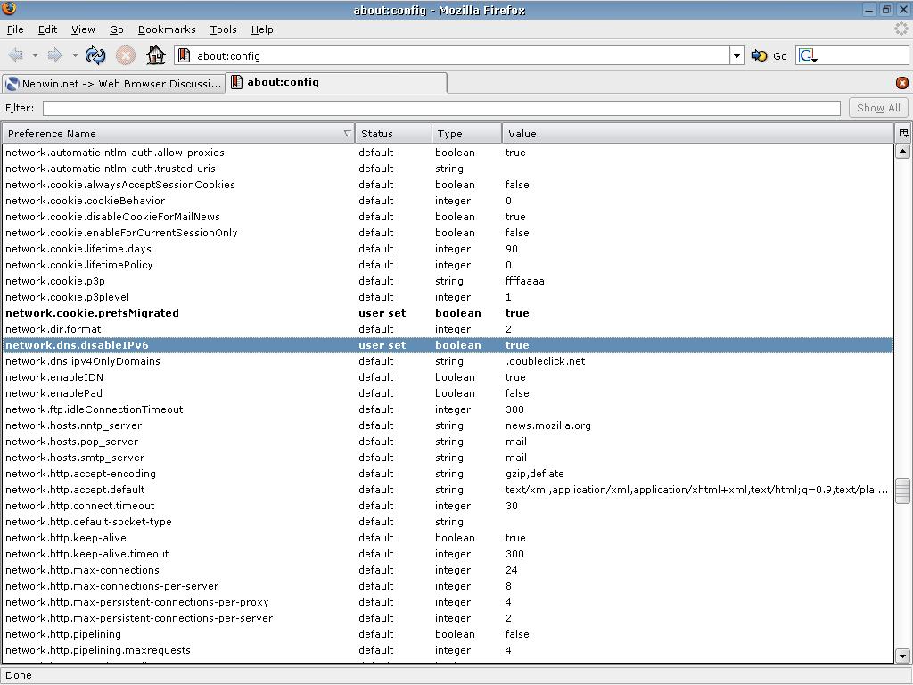Select network.cookie.lifetime.days row
Viewport: 913px width, 685px height.
448,249
